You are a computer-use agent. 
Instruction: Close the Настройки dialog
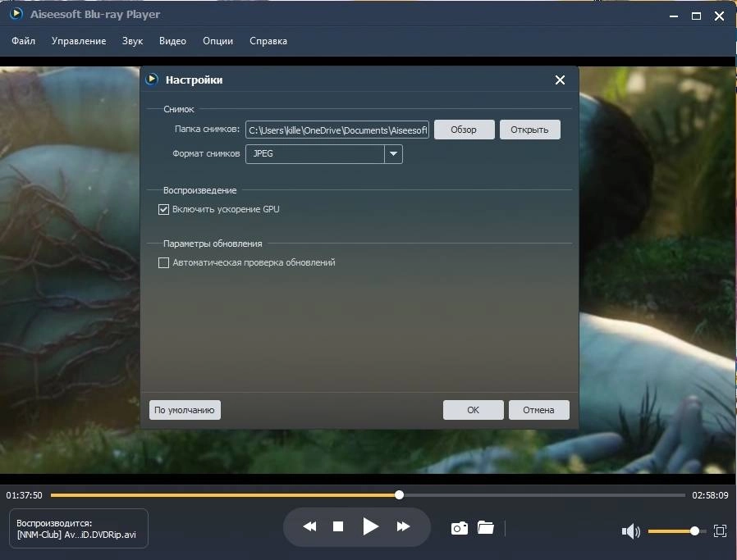560,80
